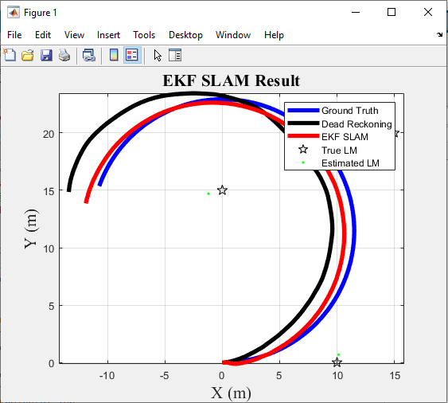Print the figure using the printer icon
This screenshot has width=448, height=403.
(64, 55)
